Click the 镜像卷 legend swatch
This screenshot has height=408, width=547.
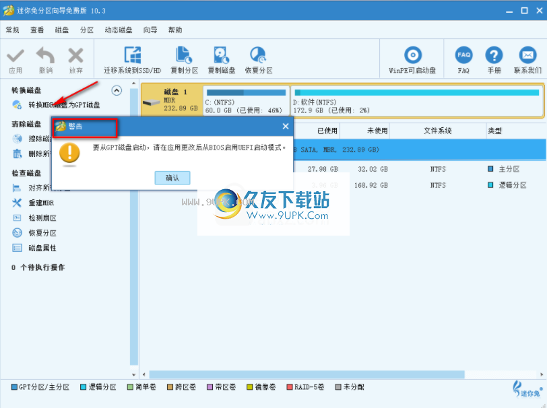pos(249,387)
